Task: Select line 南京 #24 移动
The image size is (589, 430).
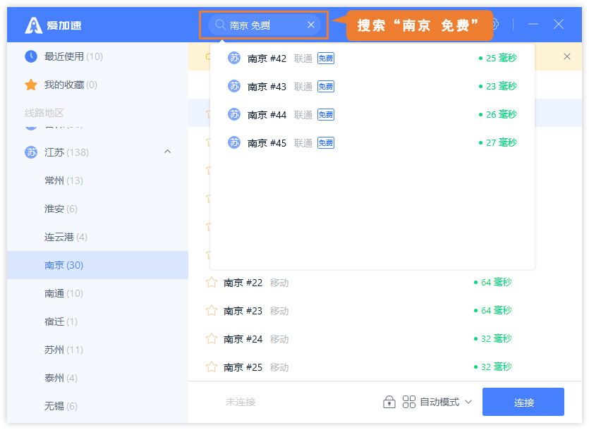Action: click(x=385, y=339)
